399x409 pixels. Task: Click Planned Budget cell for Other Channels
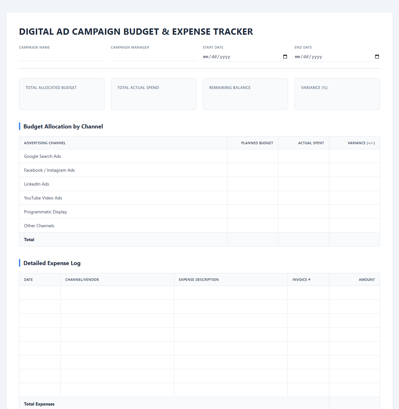coord(253,226)
